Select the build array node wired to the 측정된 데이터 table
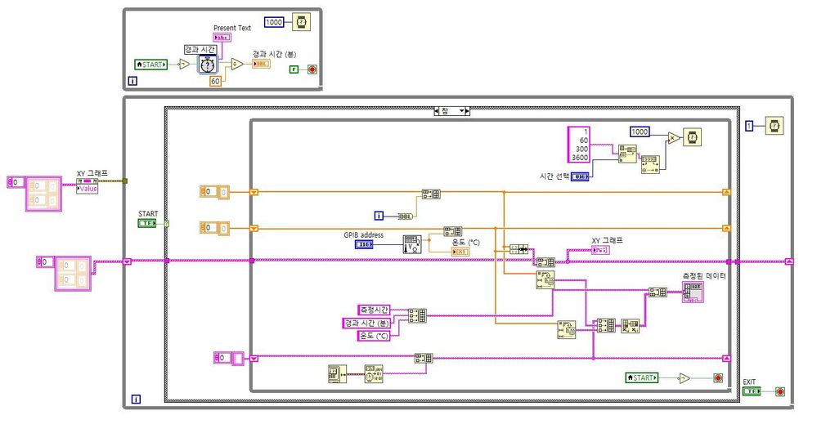This screenshot has width=817, height=424. [x=658, y=292]
